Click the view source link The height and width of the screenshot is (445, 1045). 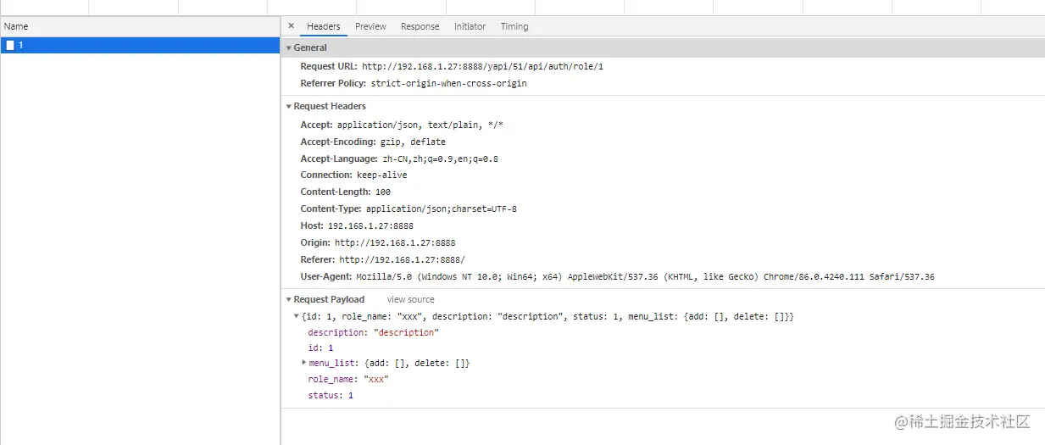point(410,300)
